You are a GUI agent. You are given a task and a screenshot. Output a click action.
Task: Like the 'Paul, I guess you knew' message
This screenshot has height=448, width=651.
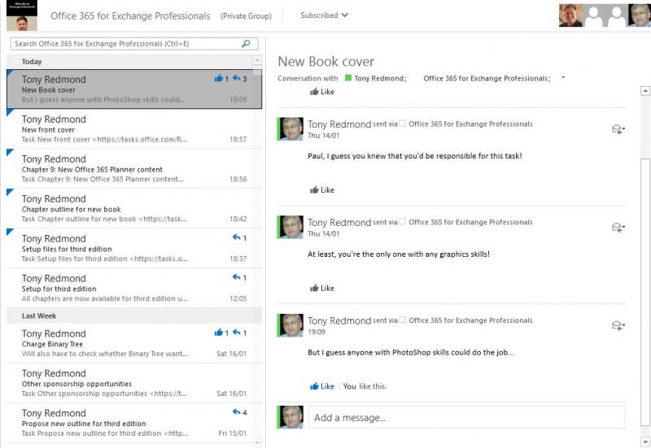point(322,190)
